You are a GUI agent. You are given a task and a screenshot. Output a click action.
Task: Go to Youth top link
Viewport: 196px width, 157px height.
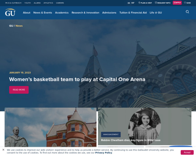click(x=28, y=3)
